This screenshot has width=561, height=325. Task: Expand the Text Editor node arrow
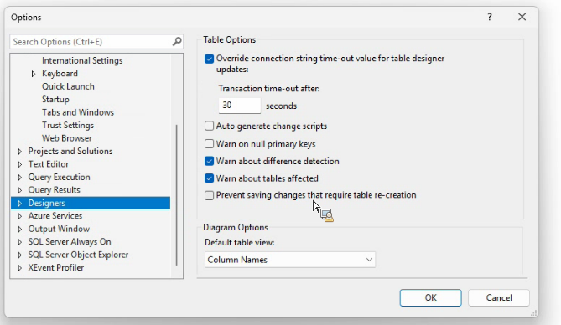coord(19,164)
